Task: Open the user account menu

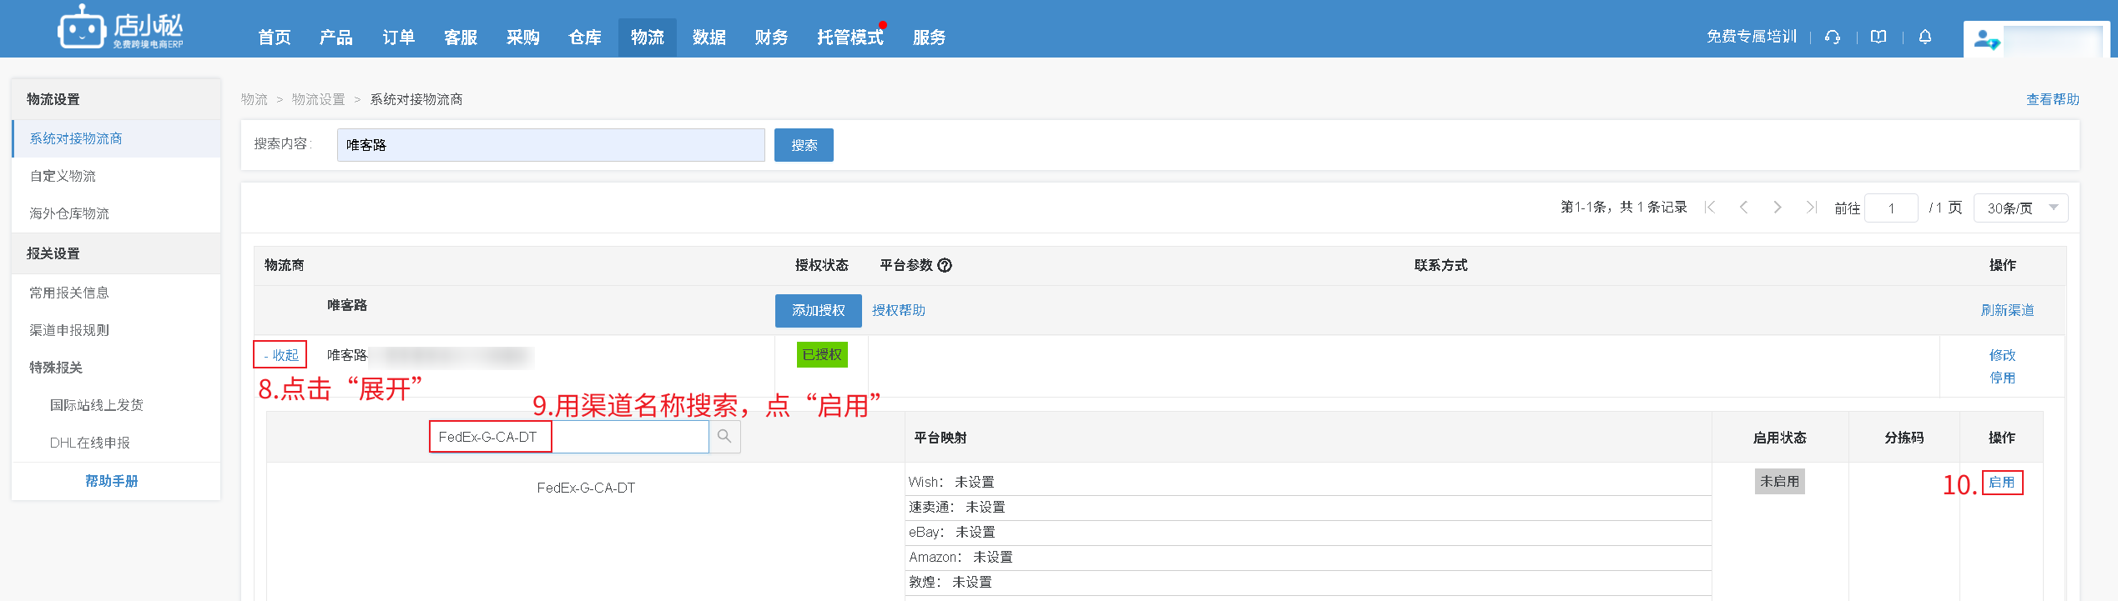Action: pos(2036,39)
